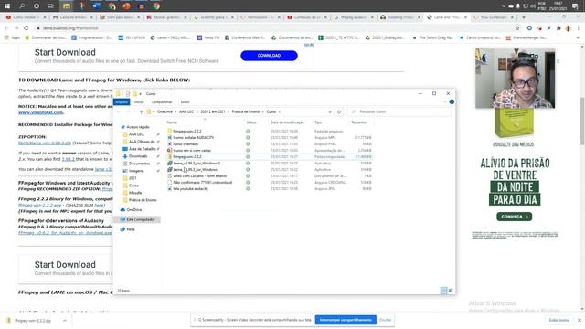Show hidden system tray icons

(x=504, y=6)
